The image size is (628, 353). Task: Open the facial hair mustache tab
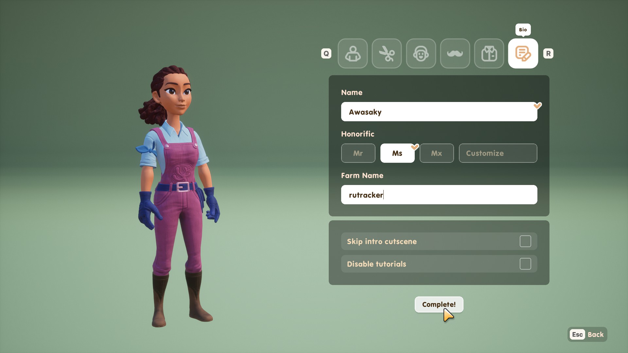(455, 54)
